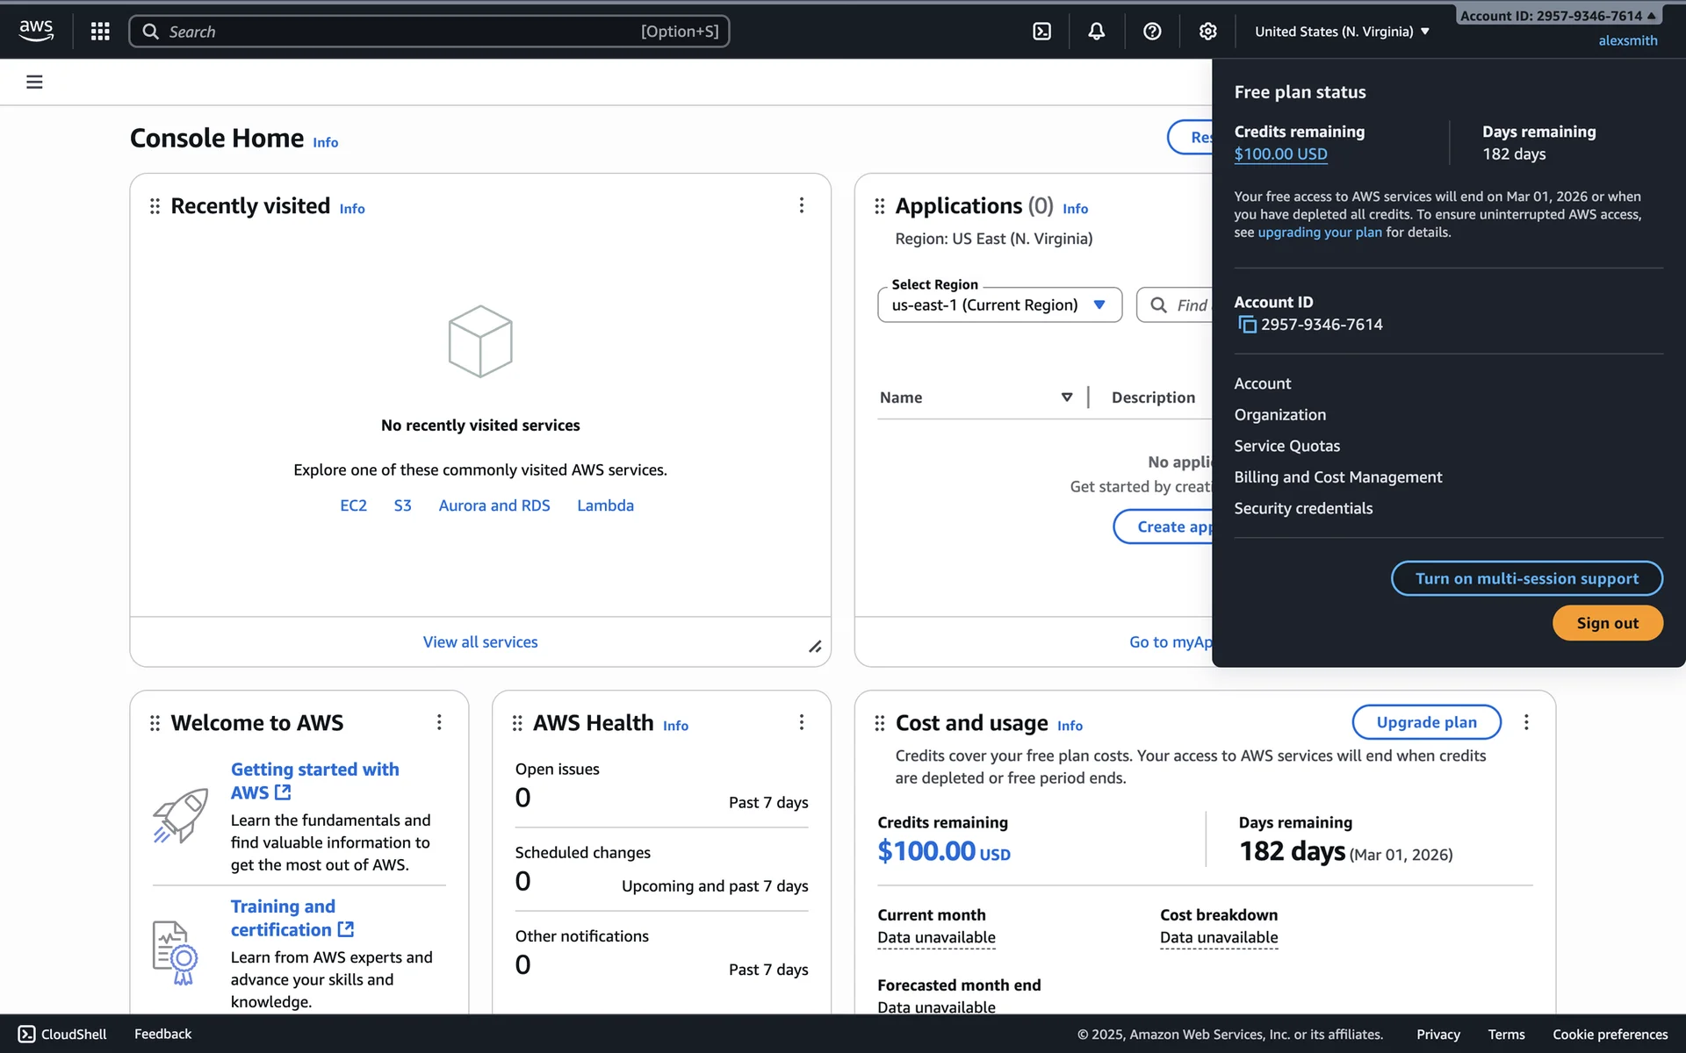
Task: Expand the United States (N. Virginia) region dropdown
Action: [x=1342, y=32]
